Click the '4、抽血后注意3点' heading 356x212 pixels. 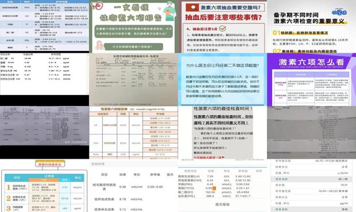point(202,29)
